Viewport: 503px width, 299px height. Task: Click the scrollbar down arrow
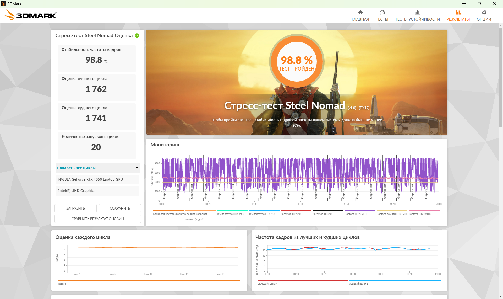pos(501,297)
